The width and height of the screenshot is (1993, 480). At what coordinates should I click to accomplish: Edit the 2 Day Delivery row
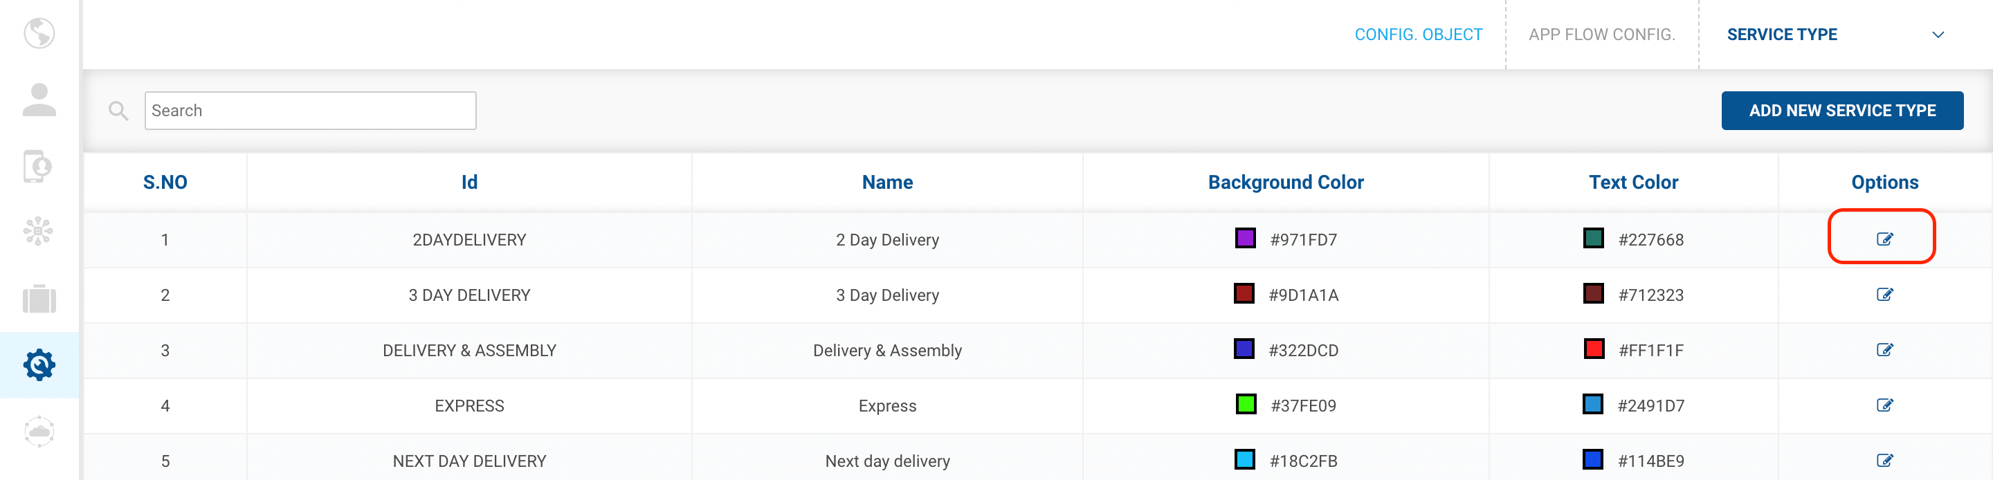[x=1884, y=239]
